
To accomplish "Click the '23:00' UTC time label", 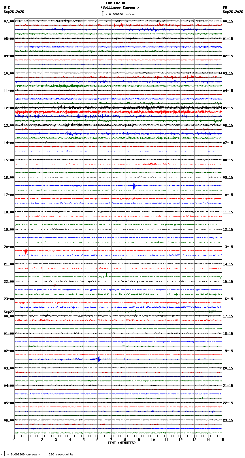I will coord(9,299).
